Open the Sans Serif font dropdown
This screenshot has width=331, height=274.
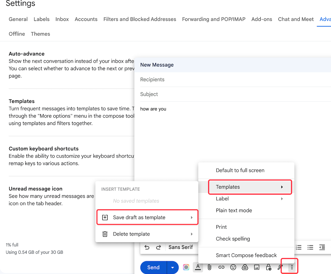[x=180, y=247]
